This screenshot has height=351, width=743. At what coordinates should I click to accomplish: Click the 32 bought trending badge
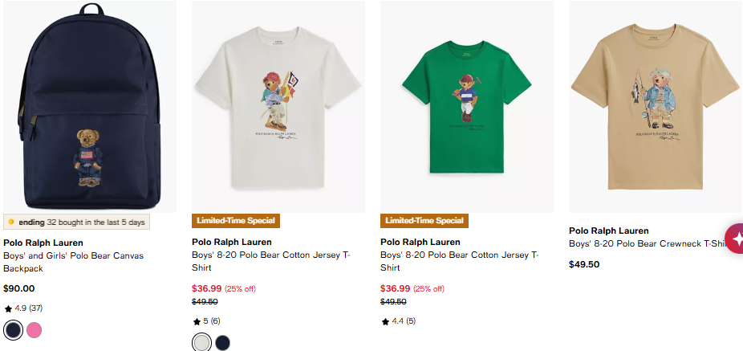tap(77, 222)
